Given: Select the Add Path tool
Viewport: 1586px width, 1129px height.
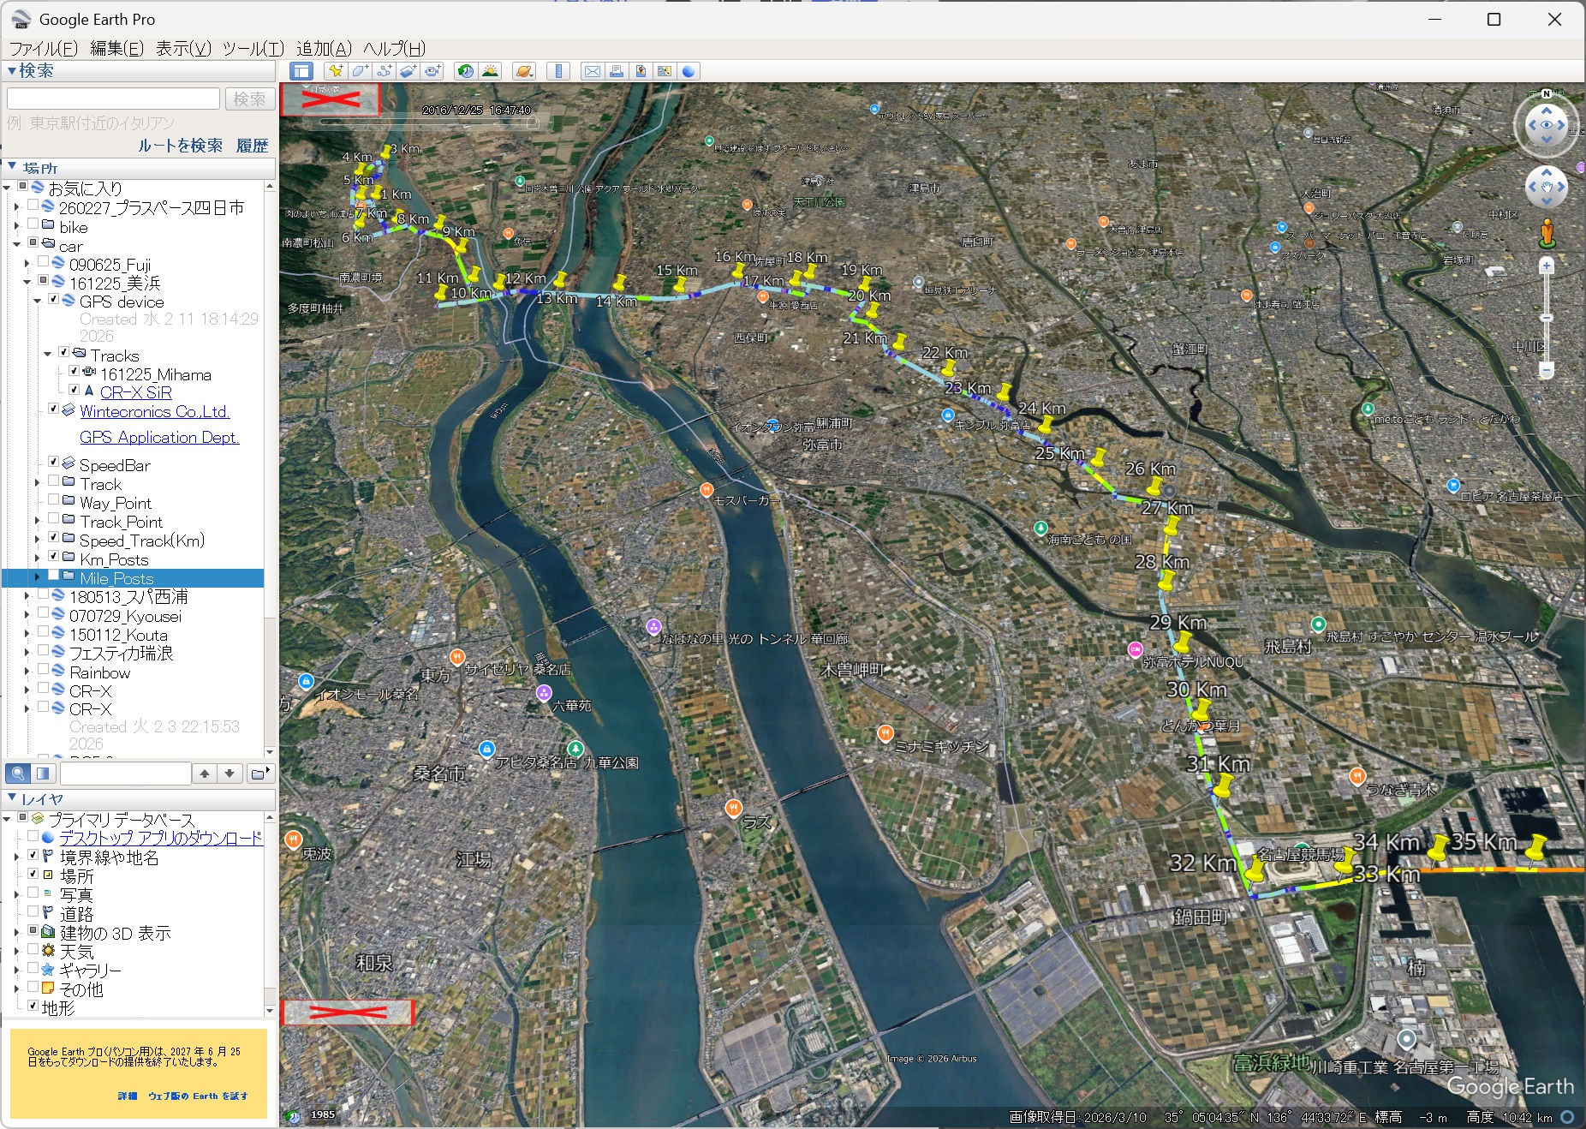Looking at the screenshot, I should point(385,71).
